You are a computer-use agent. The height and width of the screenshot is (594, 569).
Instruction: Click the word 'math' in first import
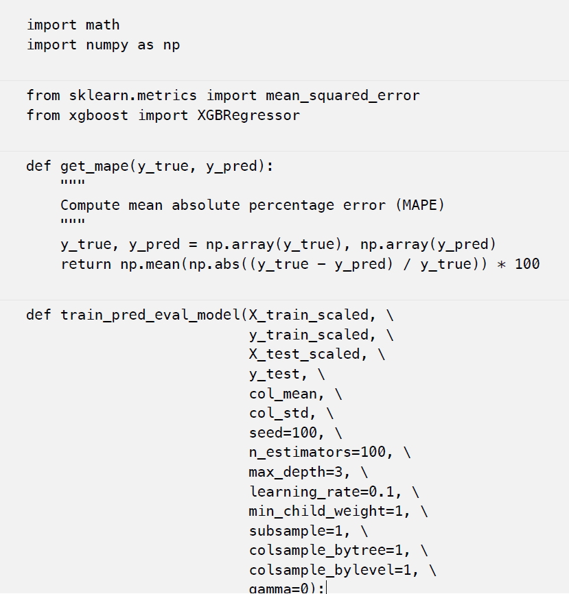tap(103, 25)
